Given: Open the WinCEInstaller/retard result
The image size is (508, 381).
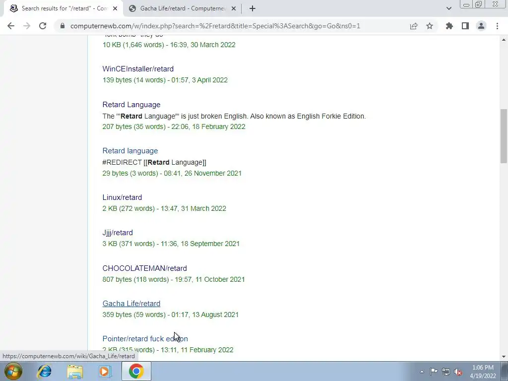Looking at the screenshot, I should [x=138, y=69].
